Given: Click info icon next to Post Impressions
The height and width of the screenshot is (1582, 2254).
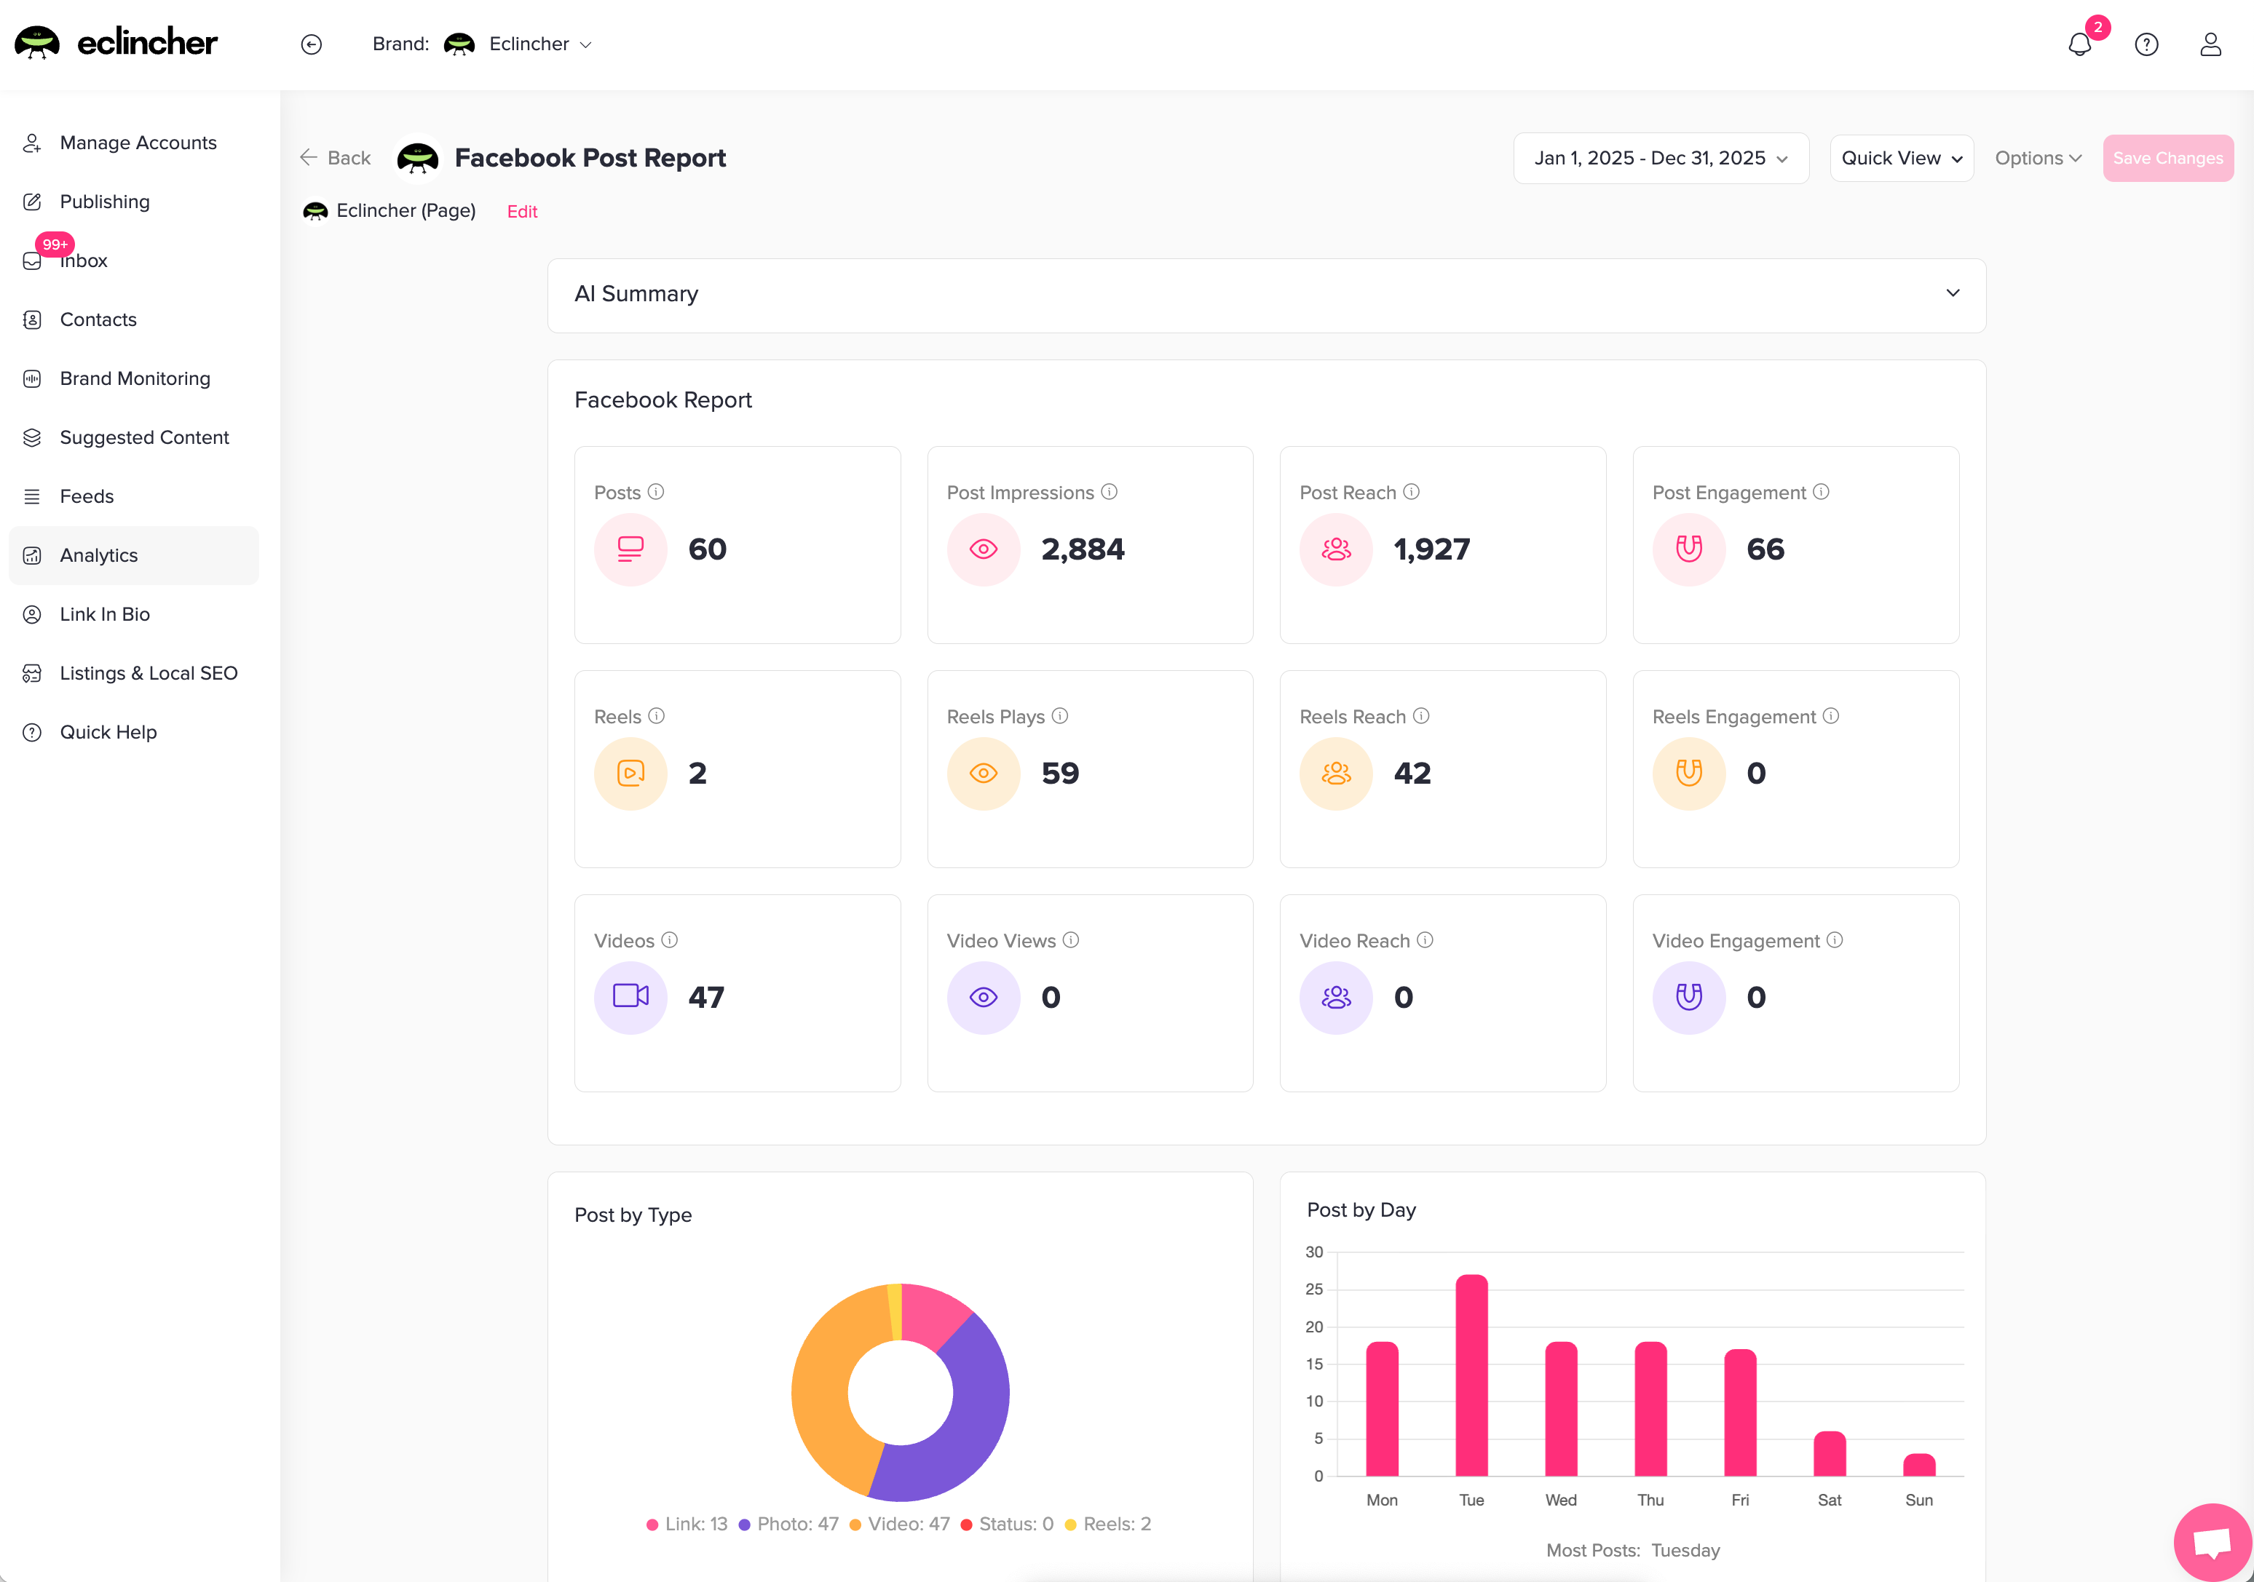Looking at the screenshot, I should pos(1110,492).
